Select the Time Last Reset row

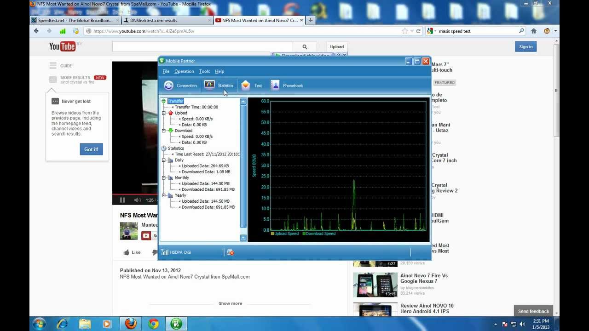(207, 154)
